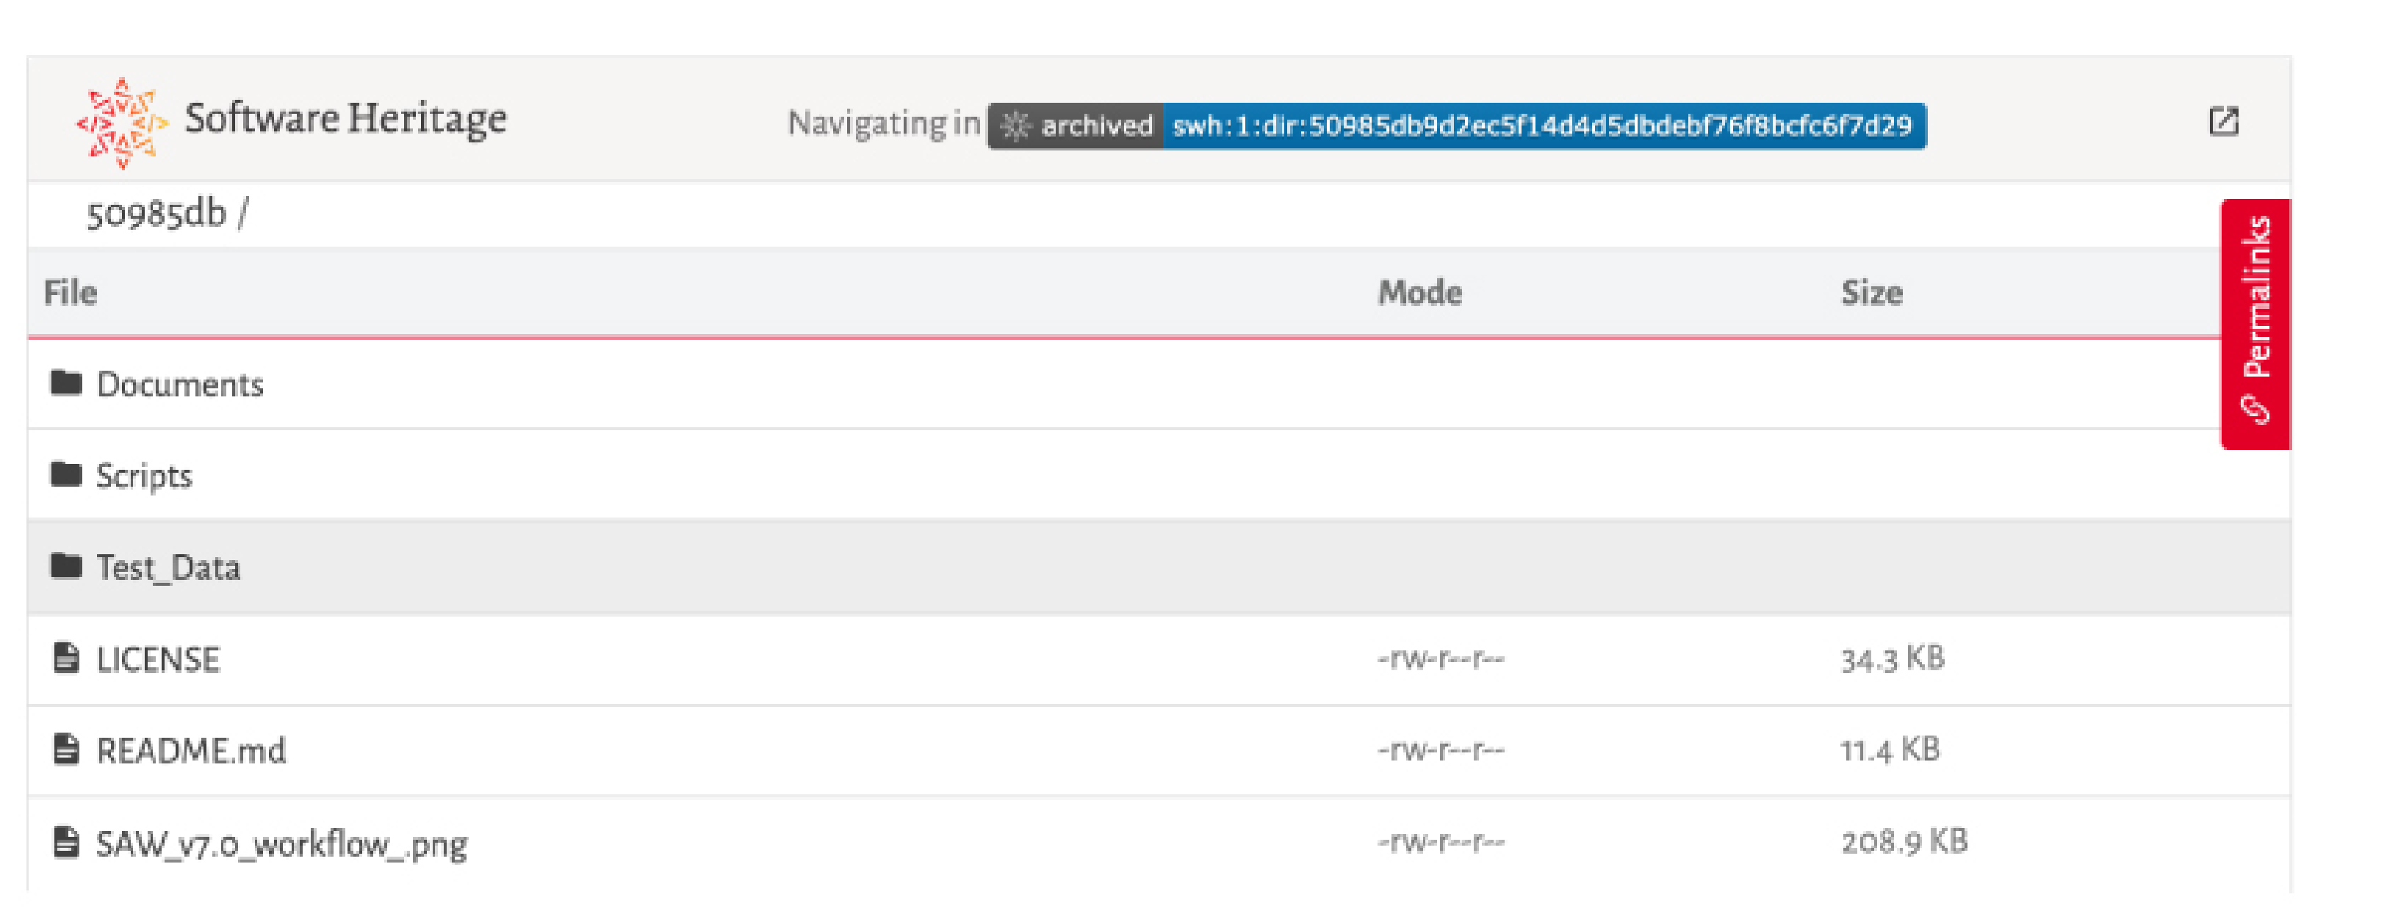The width and height of the screenshot is (2398, 922).
Task: Click the archived status badge
Action: click(x=1075, y=126)
